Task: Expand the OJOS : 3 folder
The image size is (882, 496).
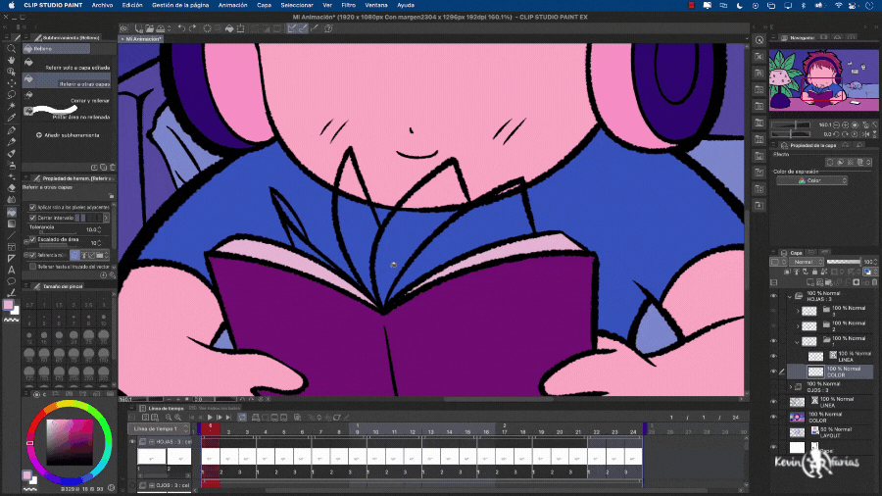Action: pos(790,387)
